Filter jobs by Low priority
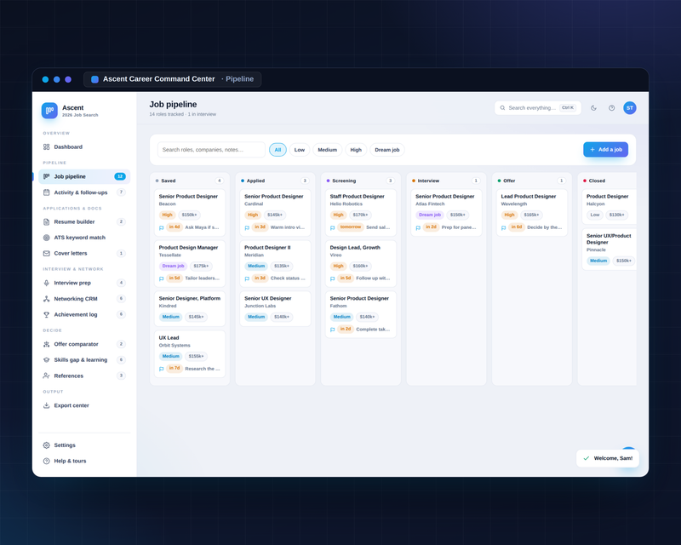This screenshot has height=545, width=681. click(x=300, y=150)
